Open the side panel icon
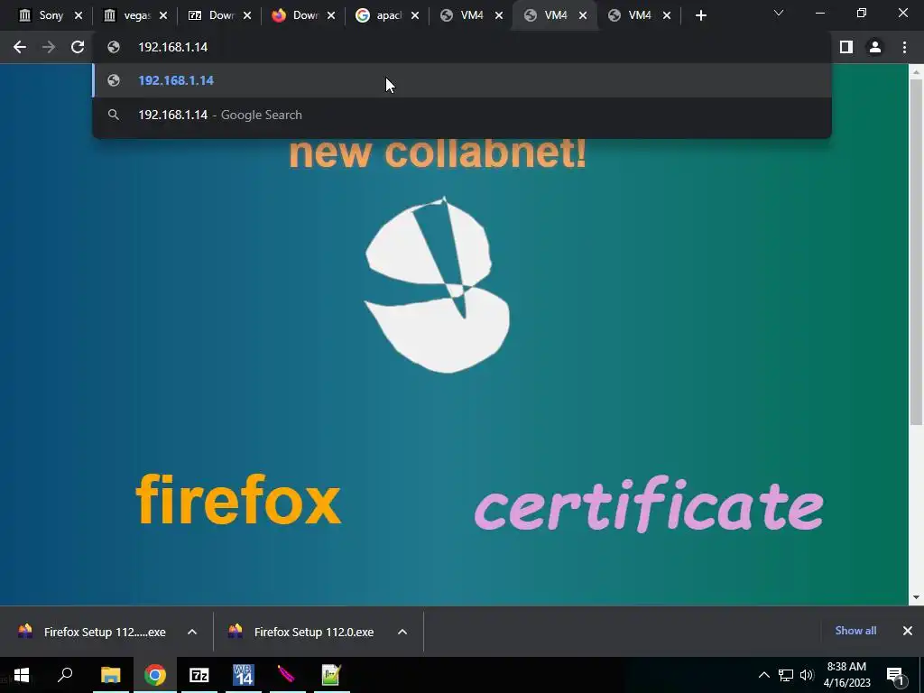This screenshot has width=924, height=693. click(846, 47)
